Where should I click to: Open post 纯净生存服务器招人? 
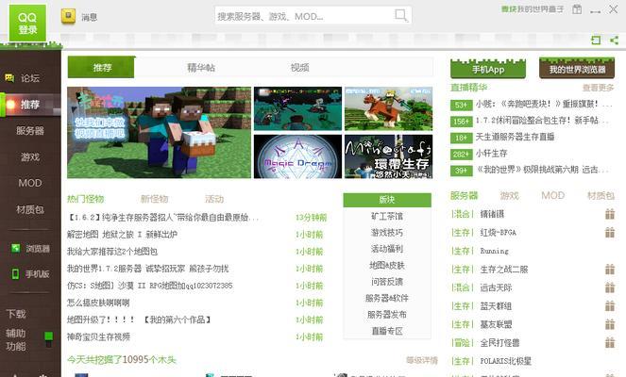[x=163, y=218]
